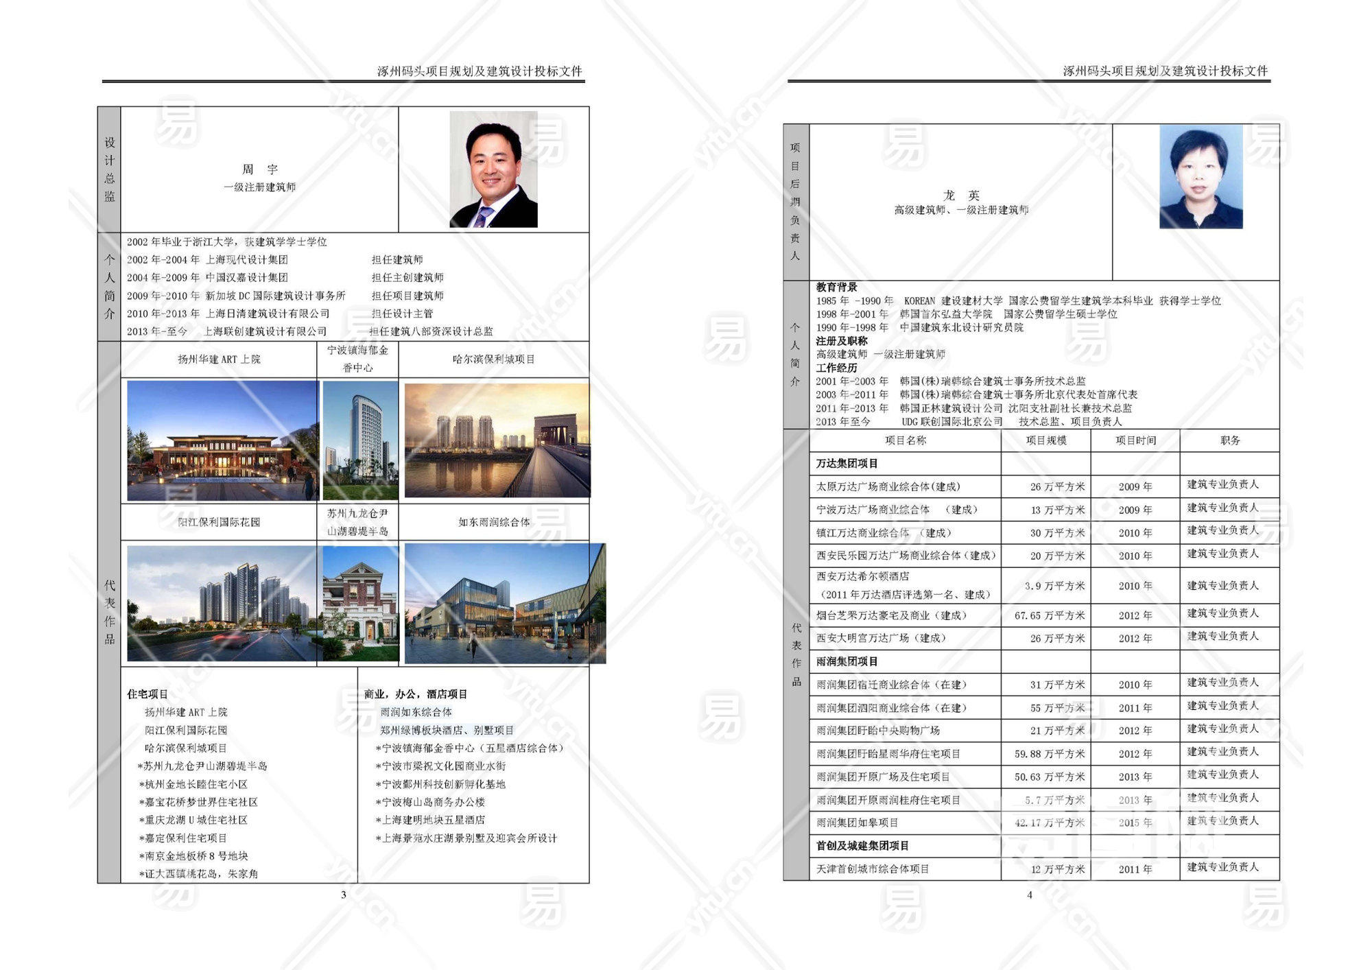Click the 住宅项目 heading
Image resolution: width=1372 pixels, height=970 pixels.
pos(147,694)
